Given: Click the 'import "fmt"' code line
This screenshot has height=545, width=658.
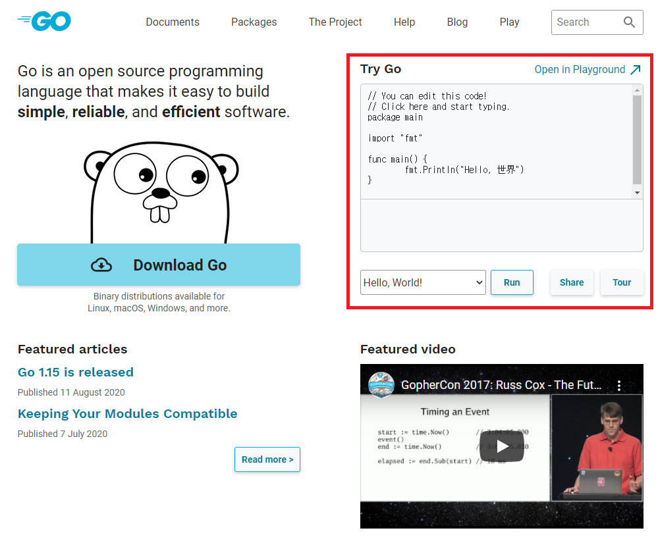Looking at the screenshot, I should click(x=395, y=138).
